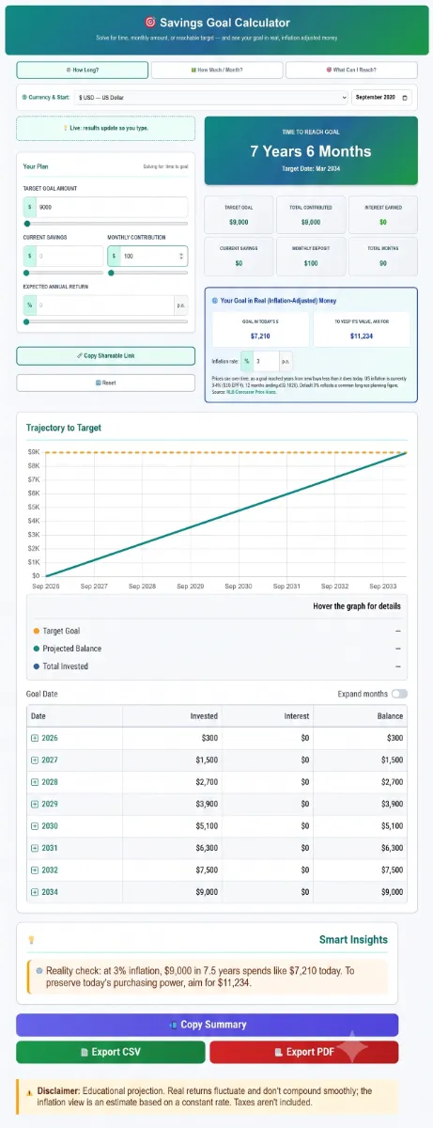
Task: Click the Monthly Contribution slider
Action: coord(147,273)
